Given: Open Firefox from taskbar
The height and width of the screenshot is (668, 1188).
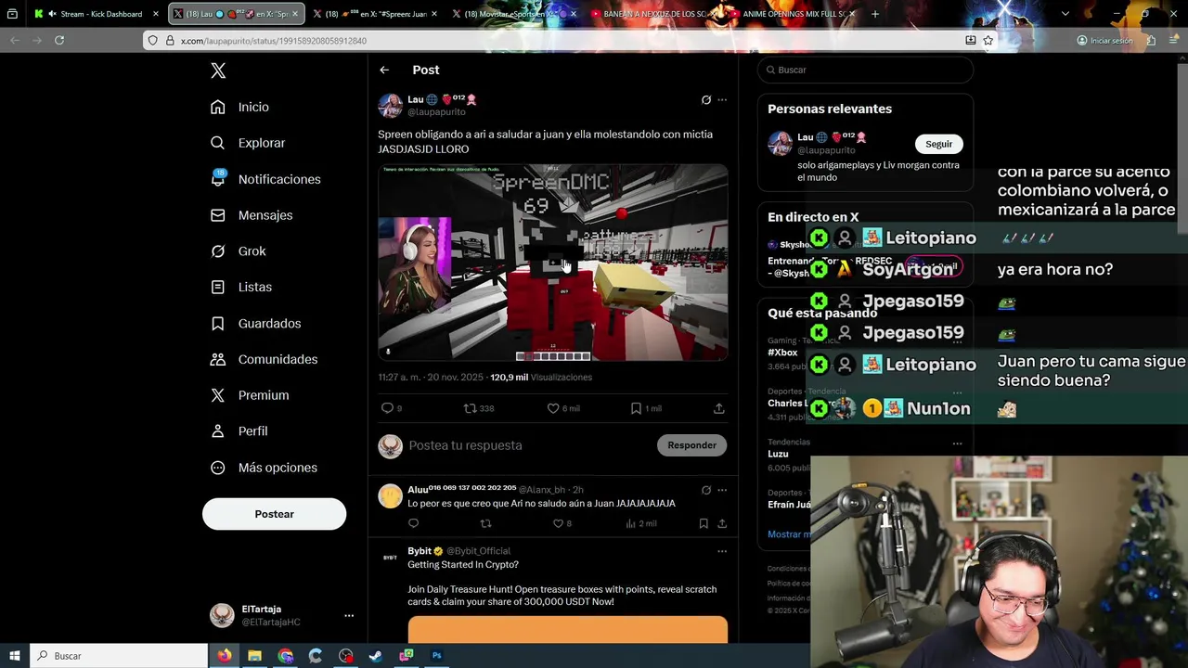Looking at the screenshot, I should click(225, 656).
